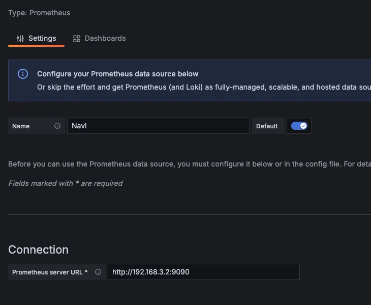This screenshot has width=371, height=305.
Task: Toggle the Default data source switch
Action: pos(299,126)
